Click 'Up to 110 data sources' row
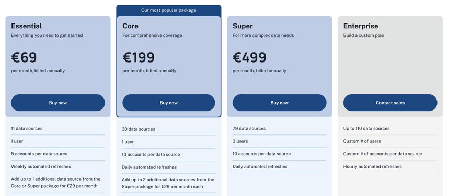Screen dimensions: 449x196 click(390, 129)
